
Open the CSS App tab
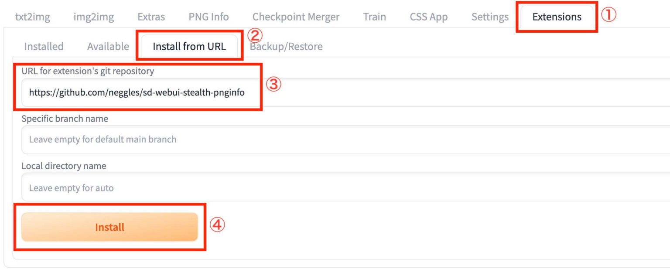tap(428, 17)
